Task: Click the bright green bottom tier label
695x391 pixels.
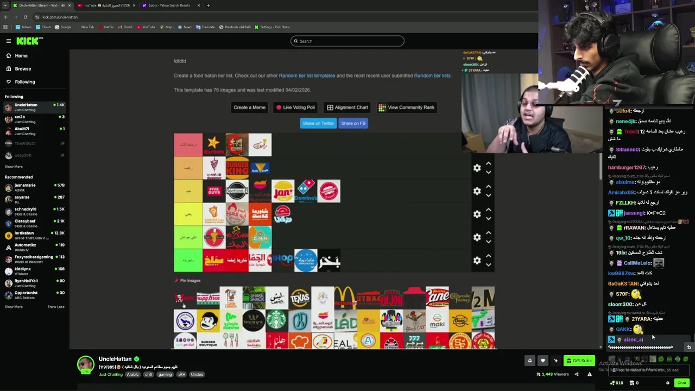Action: [x=188, y=260]
